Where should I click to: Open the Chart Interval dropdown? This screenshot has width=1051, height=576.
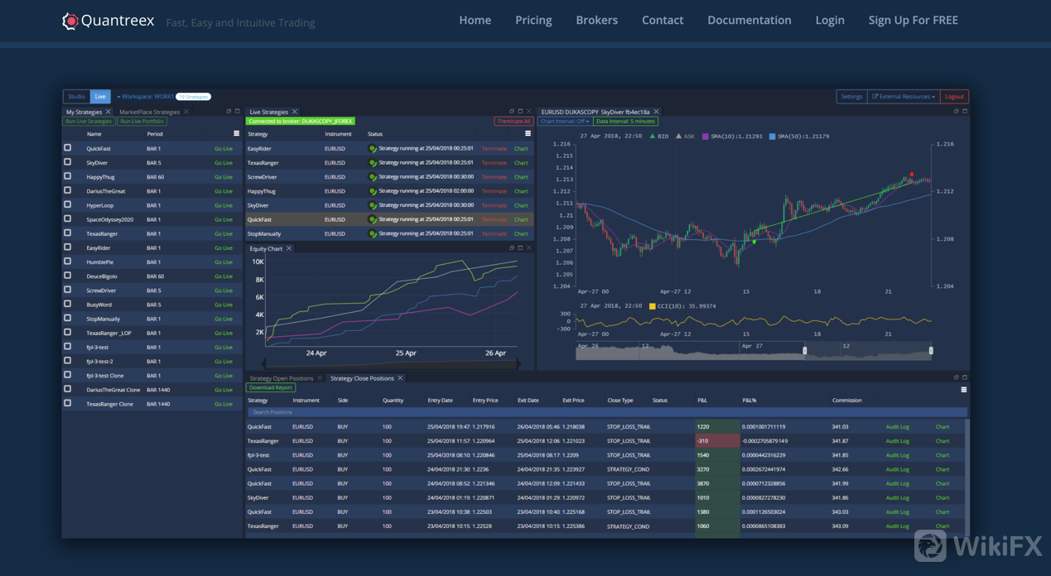point(564,122)
